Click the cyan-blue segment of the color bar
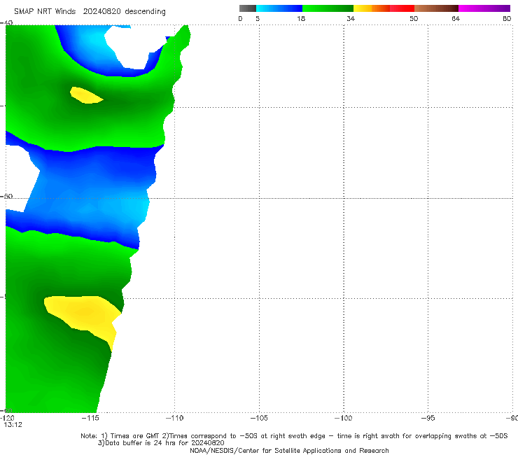The image size is (518, 455). (x=279, y=8)
